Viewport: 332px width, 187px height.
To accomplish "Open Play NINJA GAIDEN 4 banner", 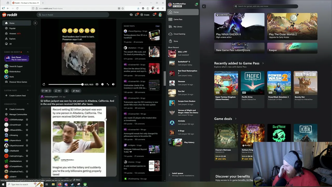I will pos(239,26).
